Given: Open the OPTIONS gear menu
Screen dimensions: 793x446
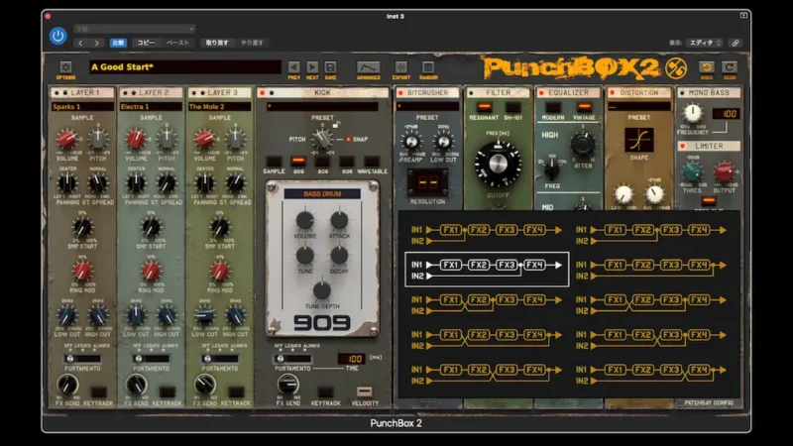Looking at the screenshot, I should tap(65, 66).
